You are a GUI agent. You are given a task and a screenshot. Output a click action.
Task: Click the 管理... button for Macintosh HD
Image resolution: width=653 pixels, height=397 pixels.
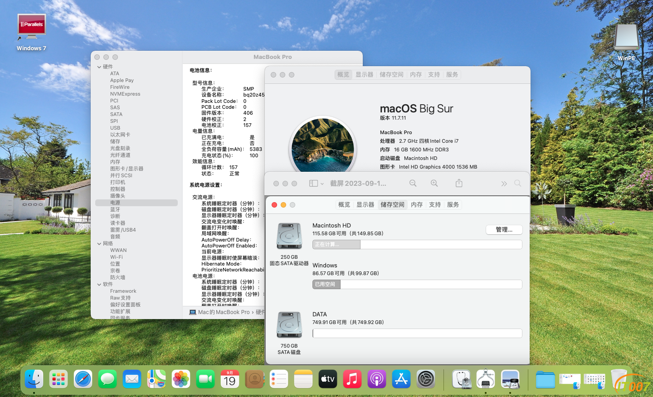(504, 230)
